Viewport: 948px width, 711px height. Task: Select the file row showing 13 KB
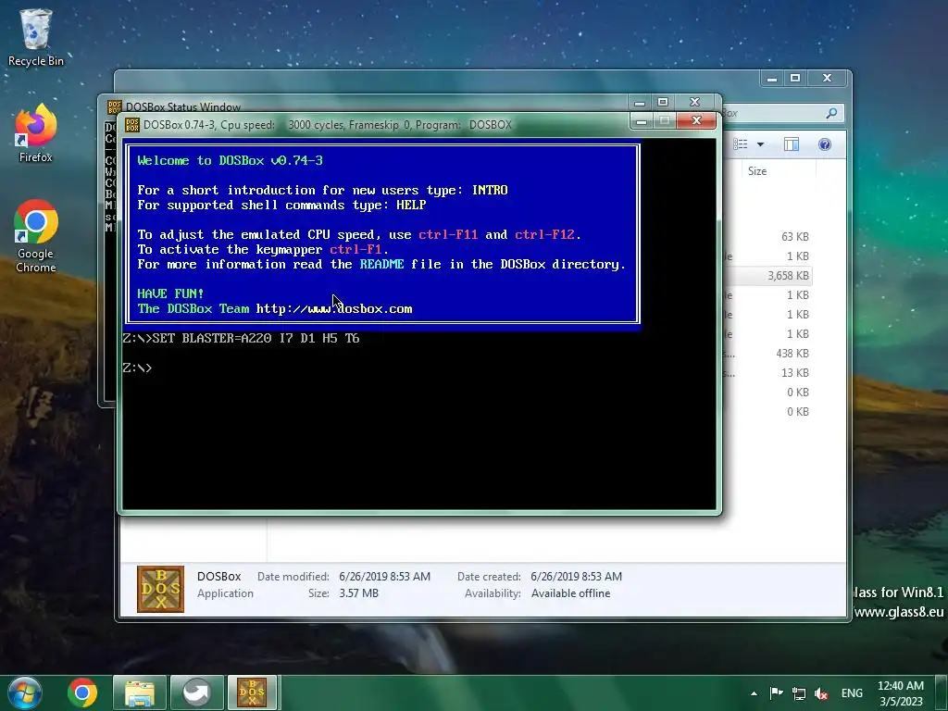pyautogui.click(x=769, y=373)
